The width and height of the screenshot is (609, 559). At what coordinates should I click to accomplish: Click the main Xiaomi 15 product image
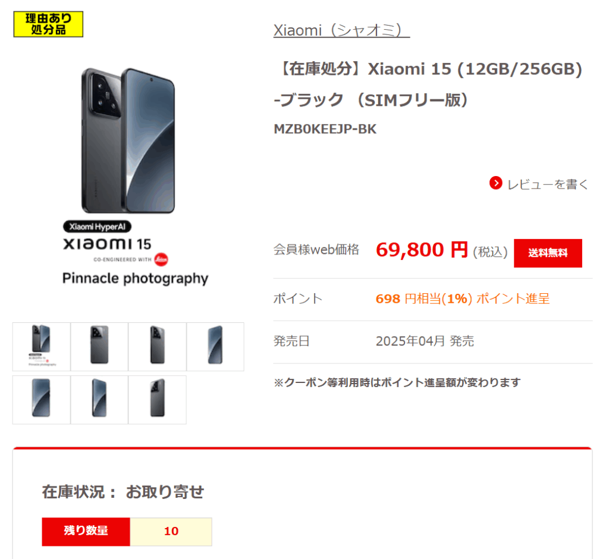128,140
